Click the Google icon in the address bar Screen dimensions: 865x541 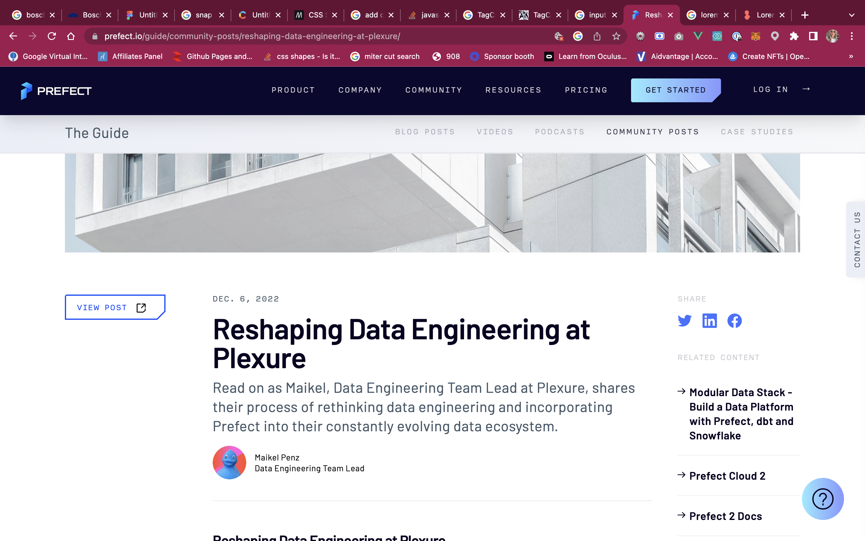(578, 36)
